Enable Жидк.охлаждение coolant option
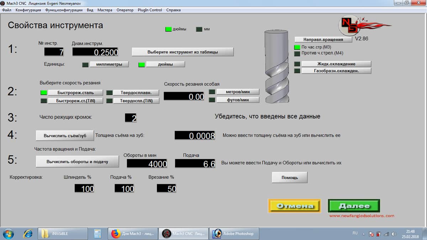427x240 pixels. pyautogui.click(x=336, y=64)
